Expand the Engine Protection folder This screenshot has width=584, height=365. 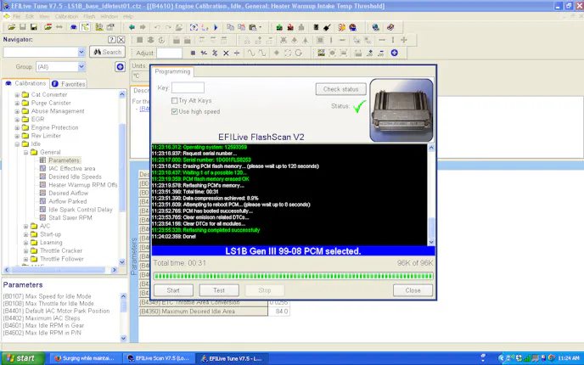tap(17, 127)
